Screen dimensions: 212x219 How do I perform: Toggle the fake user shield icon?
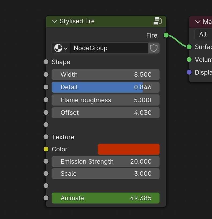(154, 48)
